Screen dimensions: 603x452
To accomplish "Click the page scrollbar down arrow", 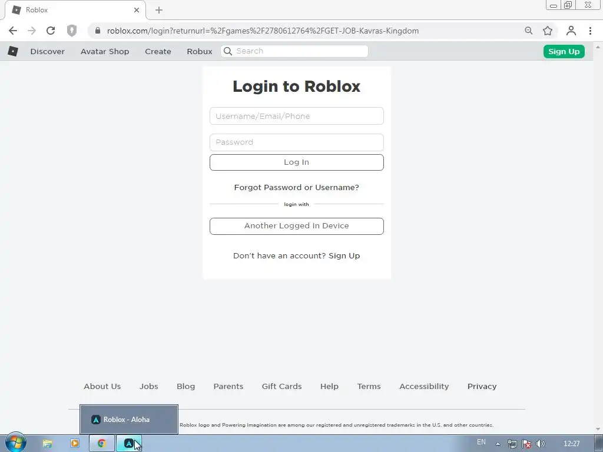I will (x=598, y=429).
